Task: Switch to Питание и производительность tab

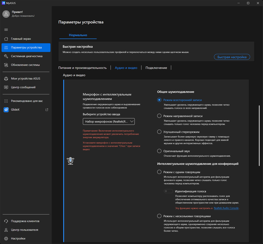Action: [x=82, y=68]
